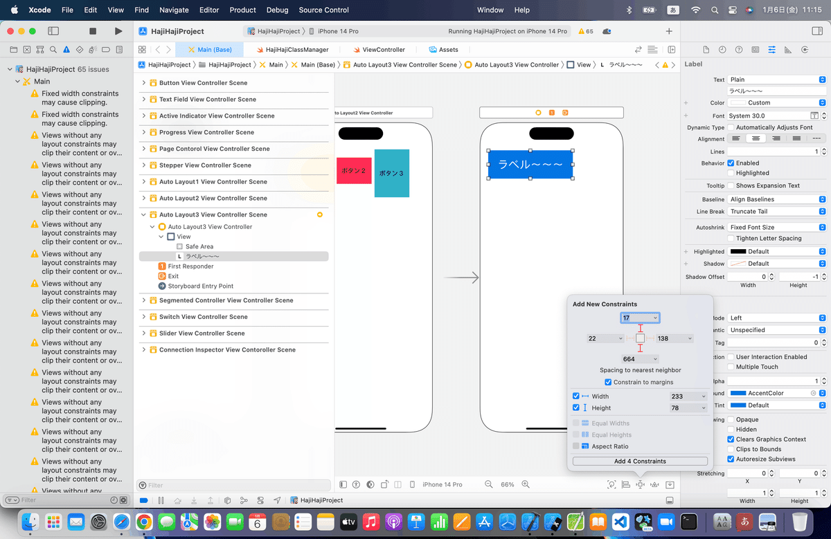Image resolution: width=831 pixels, height=539 pixels.
Task: Click the Align constraints button
Action: (x=626, y=484)
